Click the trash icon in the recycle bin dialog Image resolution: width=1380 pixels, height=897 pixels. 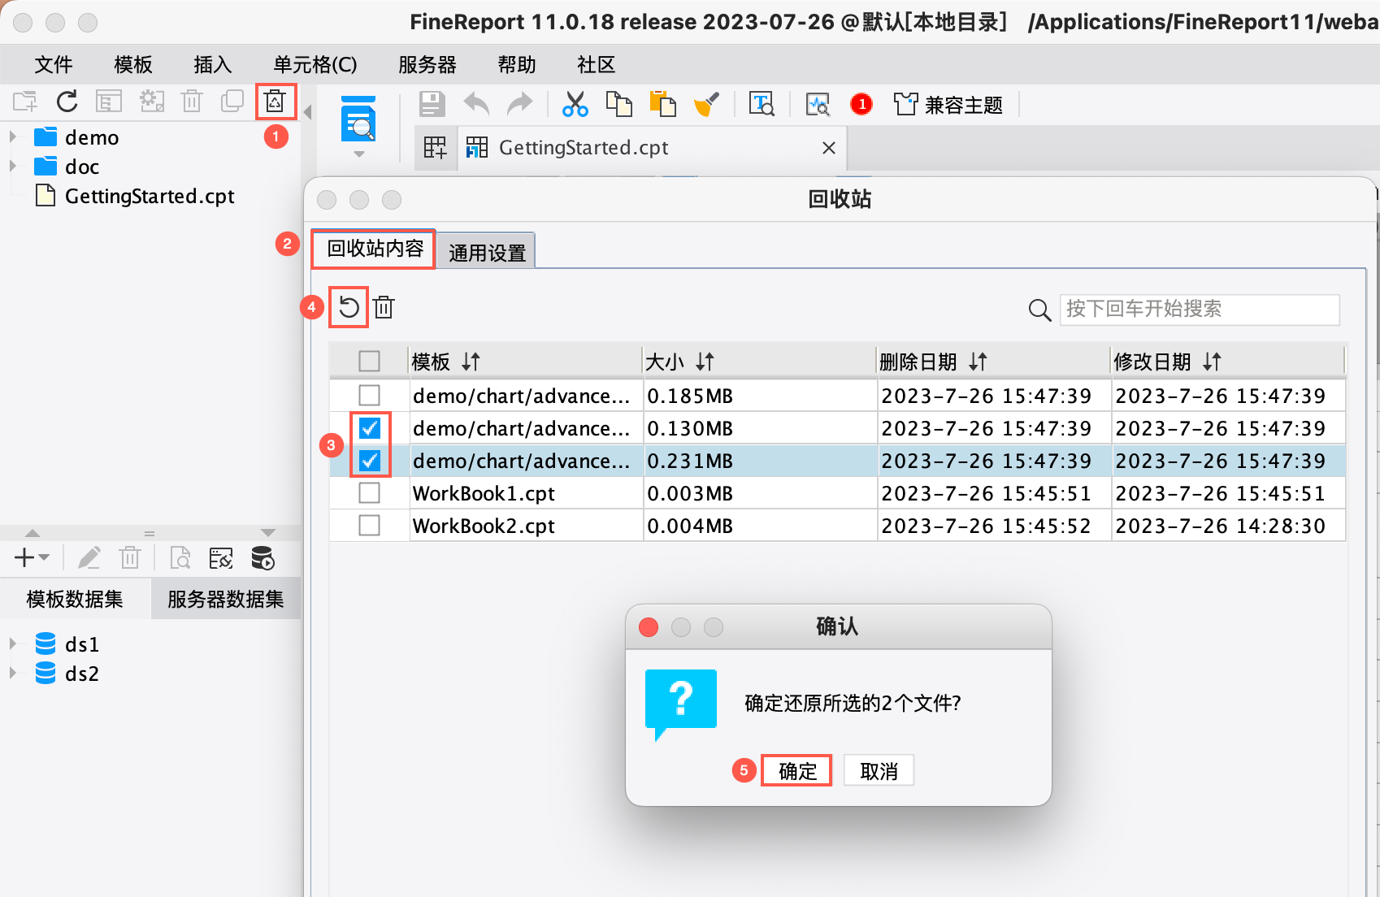(x=384, y=307)
